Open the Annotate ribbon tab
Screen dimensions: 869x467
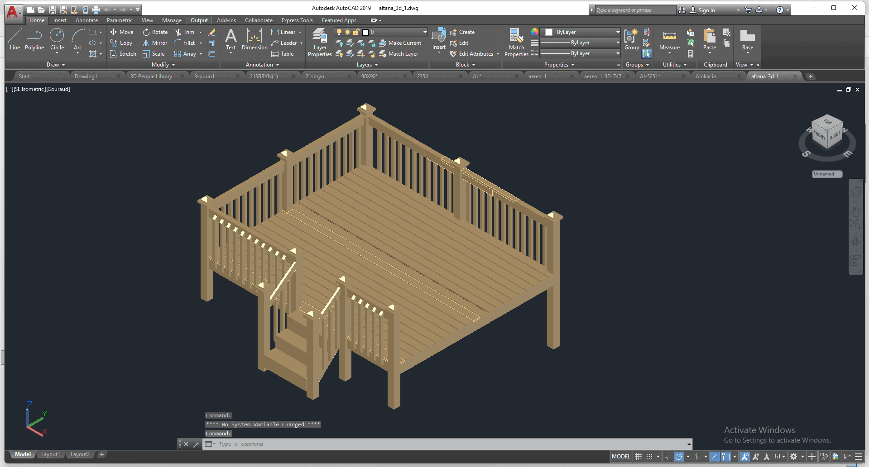click(86, 20)
